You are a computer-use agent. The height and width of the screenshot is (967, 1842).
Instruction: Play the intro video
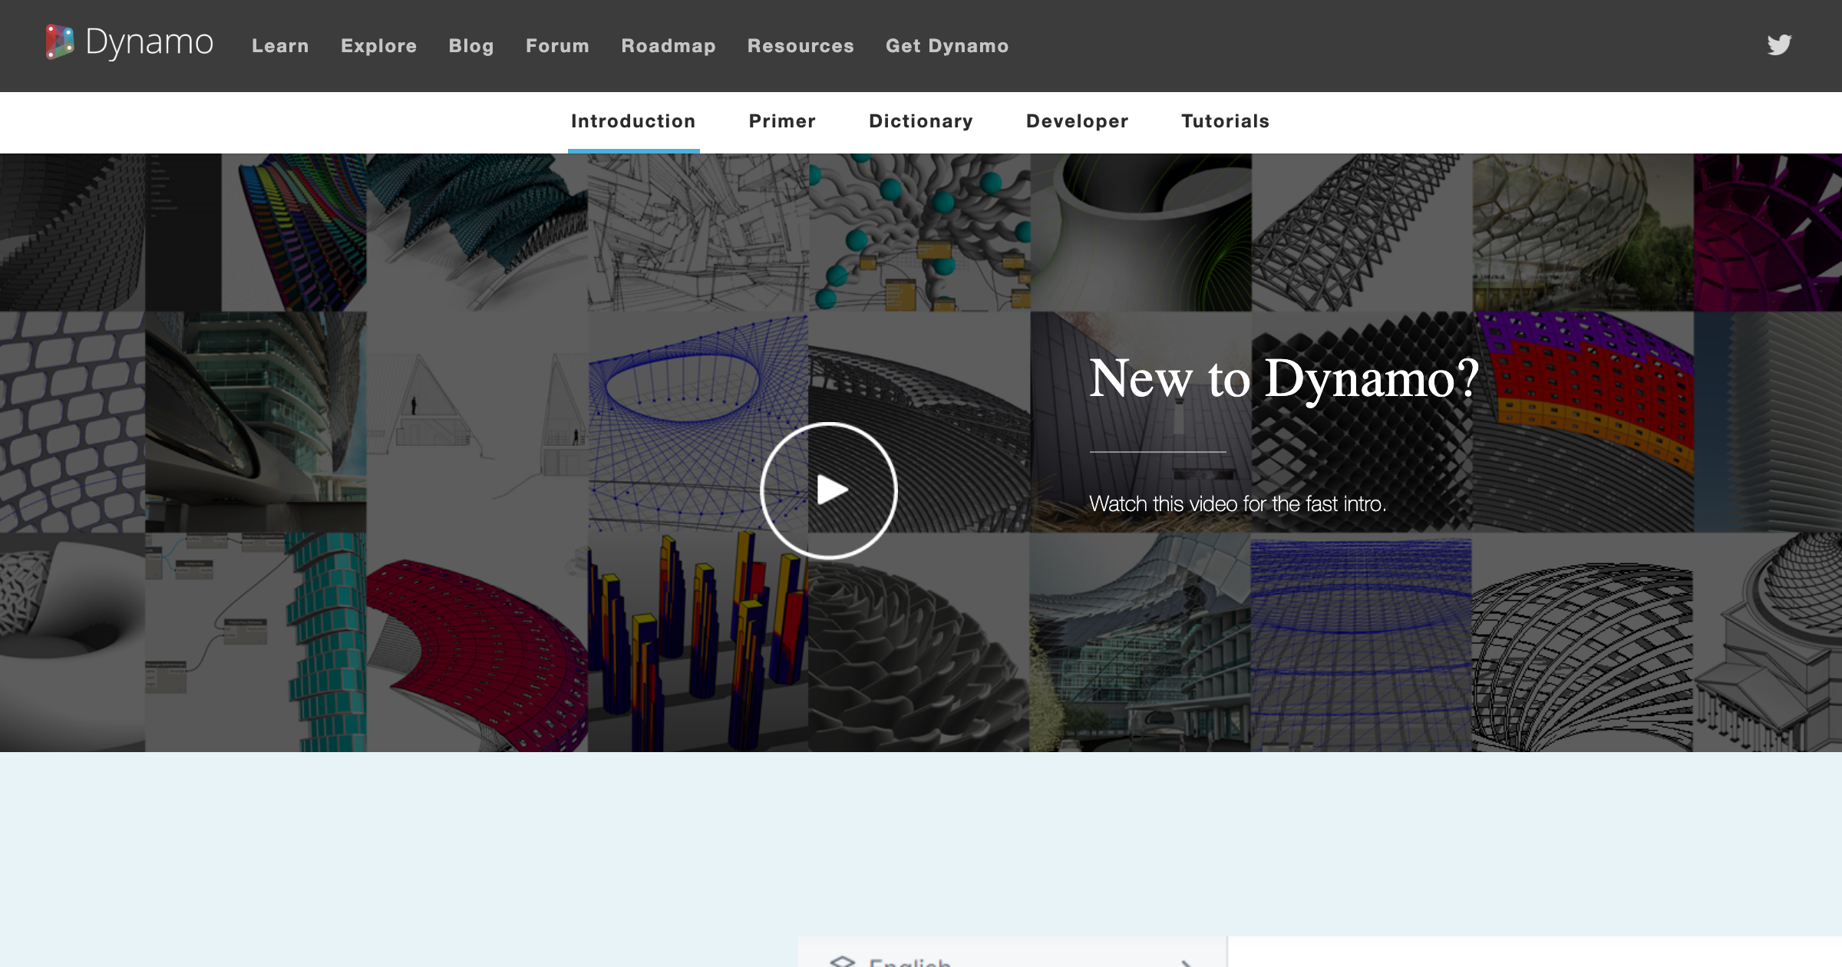(x=829, y=490)
